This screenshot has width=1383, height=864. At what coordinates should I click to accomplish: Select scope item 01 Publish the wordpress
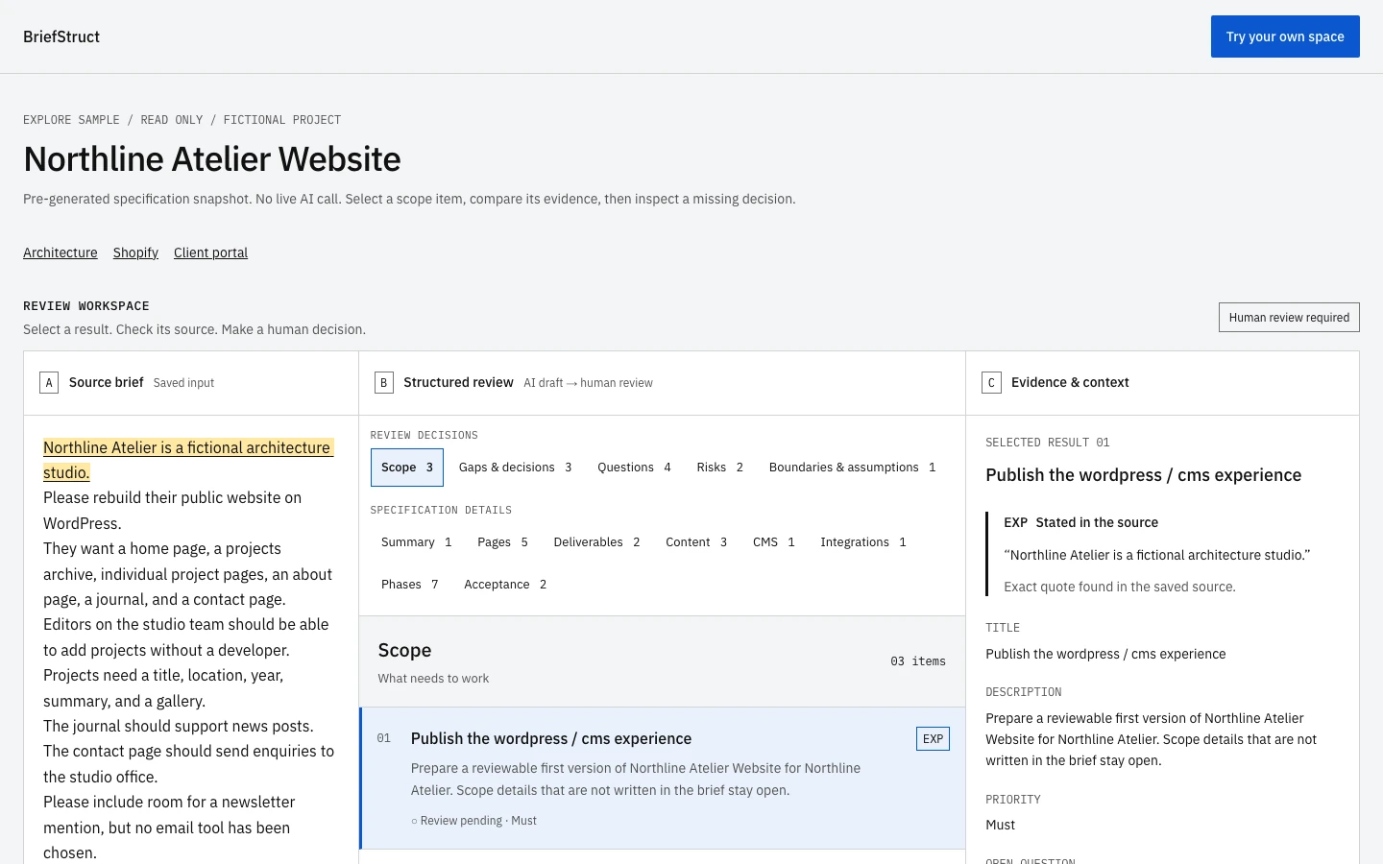(x=663, y=779)
